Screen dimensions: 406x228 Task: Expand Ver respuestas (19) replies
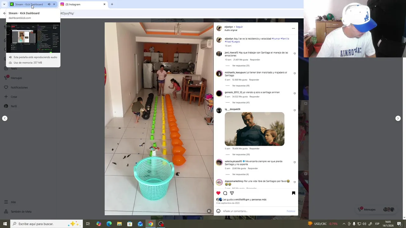[x=241, y=85]
